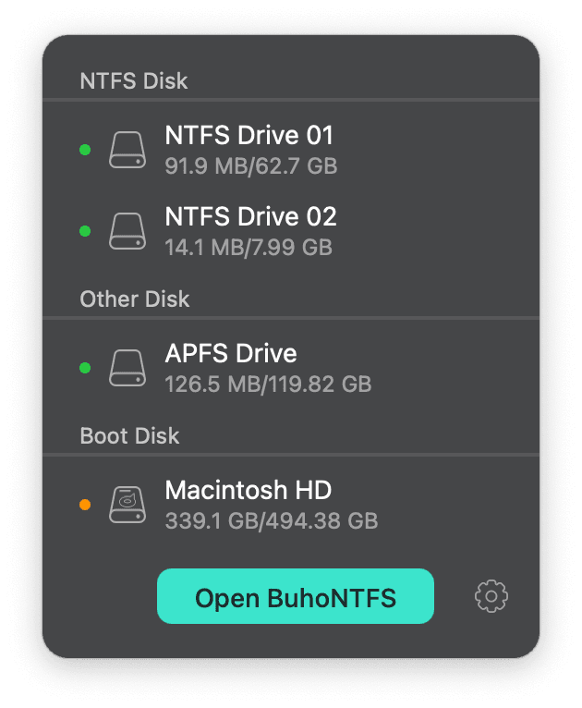Click the NTFS Disk section header
Screen dimensions: 582x708
point(134,81)
